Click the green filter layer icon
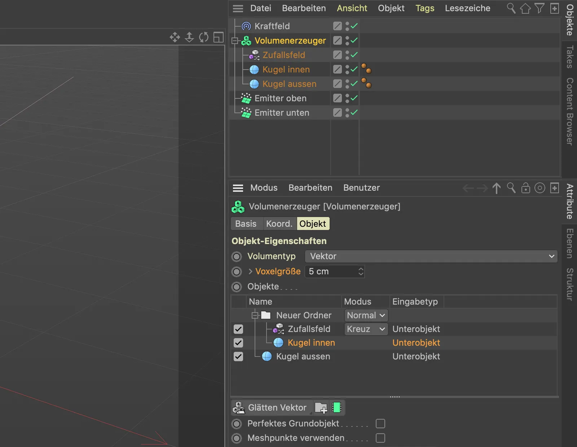The image size is (577, 447). point(337,408)
